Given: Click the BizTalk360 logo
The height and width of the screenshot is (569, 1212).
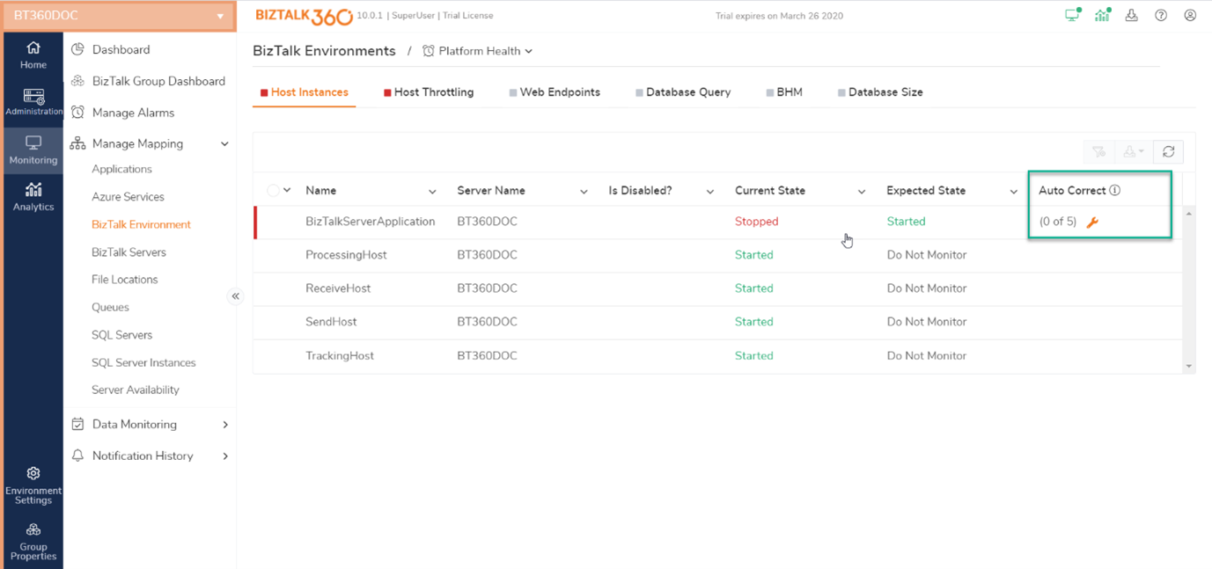Looking at the screenshot, I should pyautogui.click(x=304, y=16).
